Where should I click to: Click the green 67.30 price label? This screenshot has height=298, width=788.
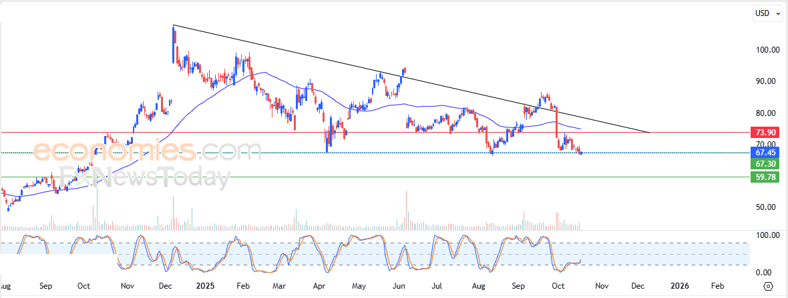(765, 164)
